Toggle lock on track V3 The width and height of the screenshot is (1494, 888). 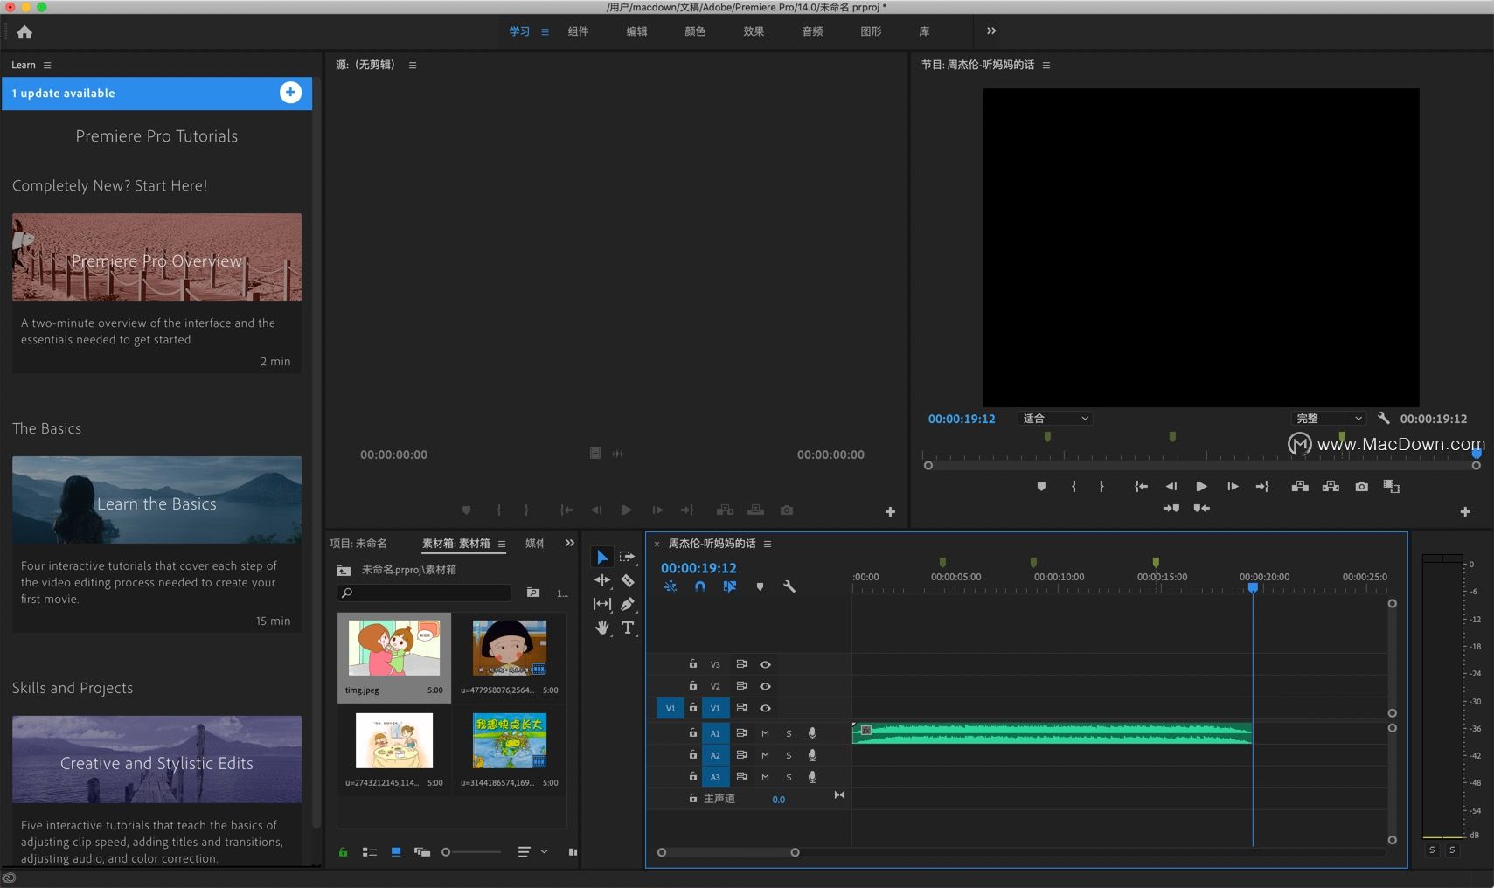(x=692, y=664)
